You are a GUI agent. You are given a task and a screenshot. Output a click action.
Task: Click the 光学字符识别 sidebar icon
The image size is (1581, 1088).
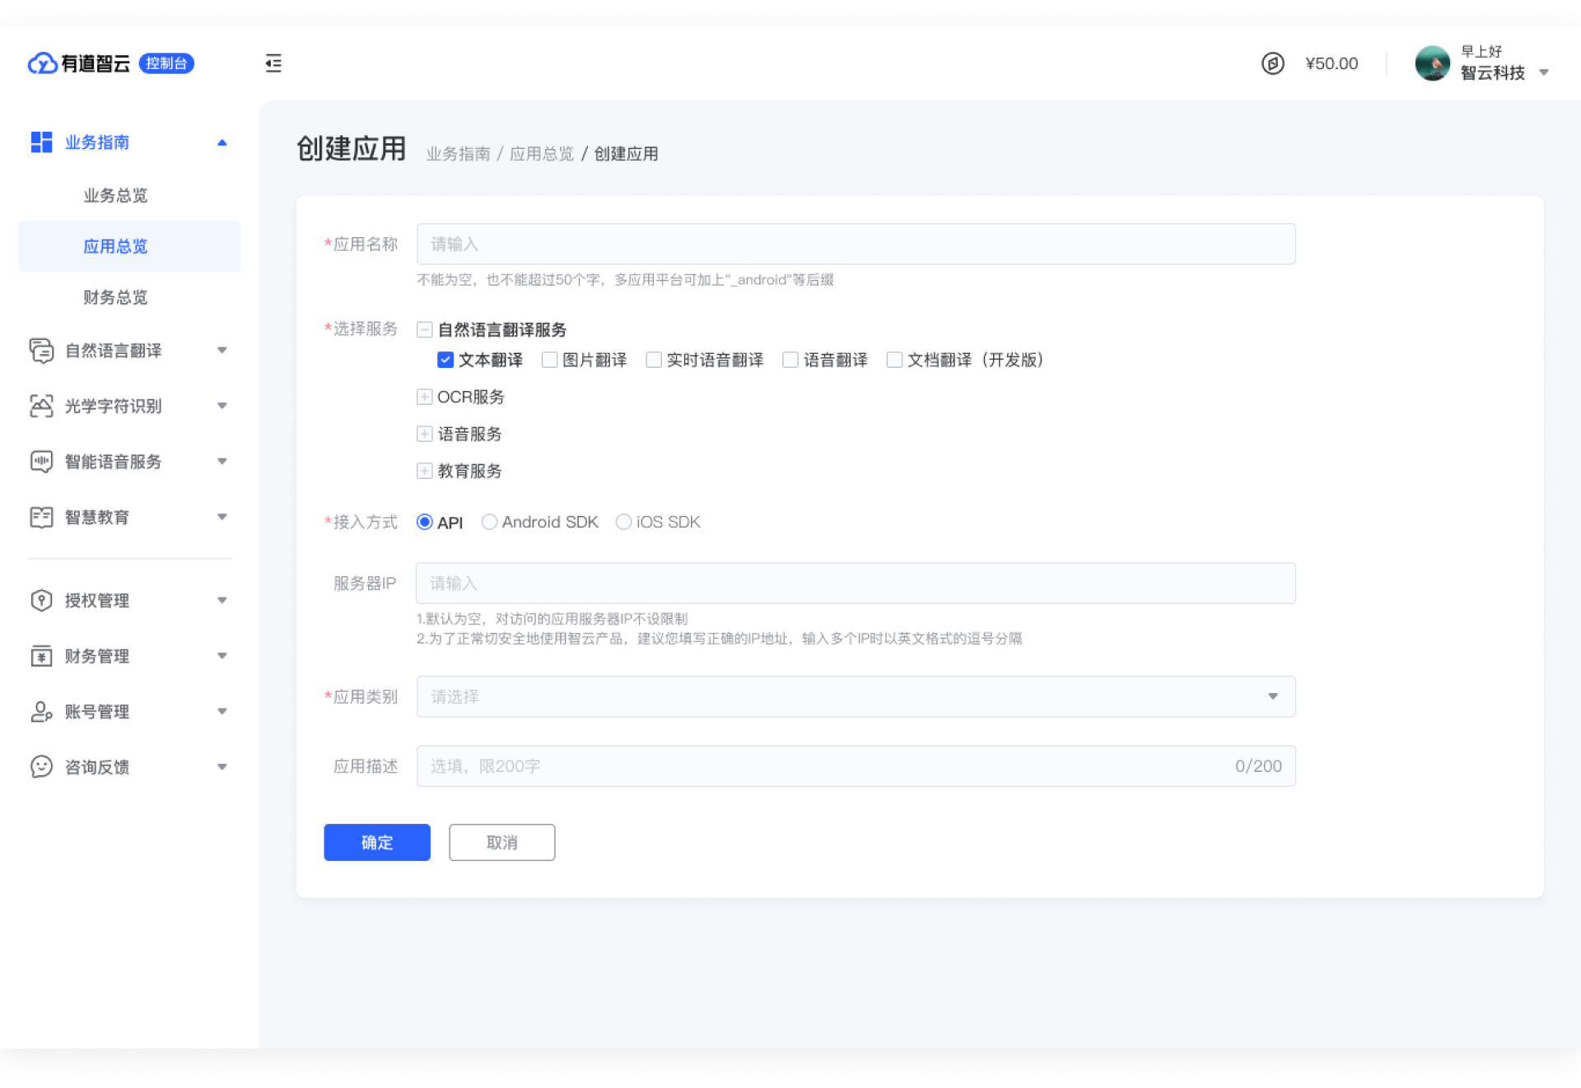(41, 406)
